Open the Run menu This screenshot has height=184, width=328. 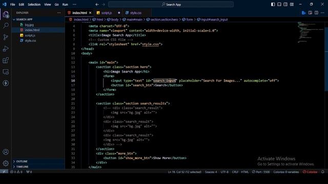click(x=65, y=5)
